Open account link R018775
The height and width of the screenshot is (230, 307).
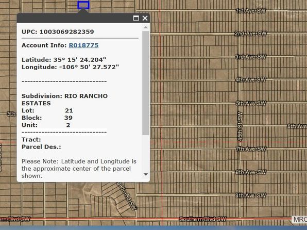[x=83, y=45]
